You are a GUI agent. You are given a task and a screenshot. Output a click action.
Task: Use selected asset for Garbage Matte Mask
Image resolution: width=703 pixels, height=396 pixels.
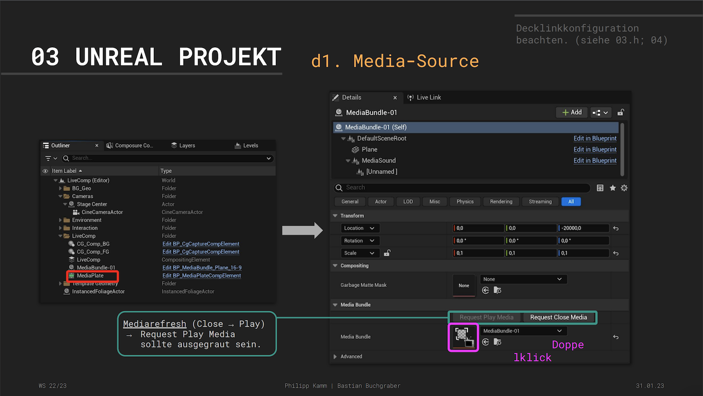coord(486,291)
